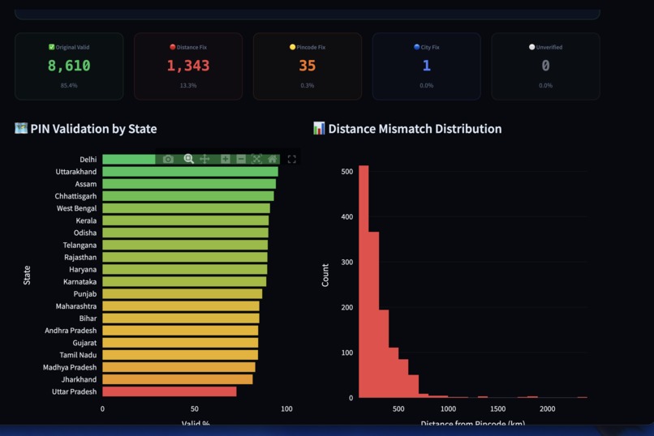Click the 500 tick on Count axis

[x=347, y=172]
